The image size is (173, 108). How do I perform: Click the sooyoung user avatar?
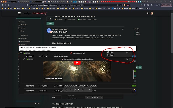(x=49, y=31)
